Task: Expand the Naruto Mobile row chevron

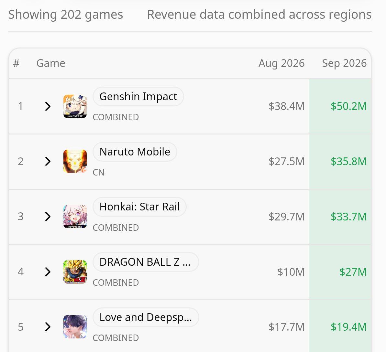Action: 48,161
